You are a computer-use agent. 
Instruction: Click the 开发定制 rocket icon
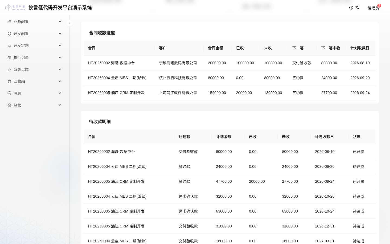point(9,46)
